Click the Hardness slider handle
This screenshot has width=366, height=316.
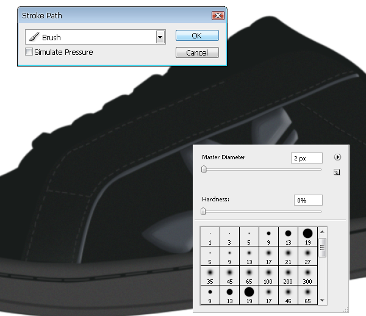click(203, 211)
